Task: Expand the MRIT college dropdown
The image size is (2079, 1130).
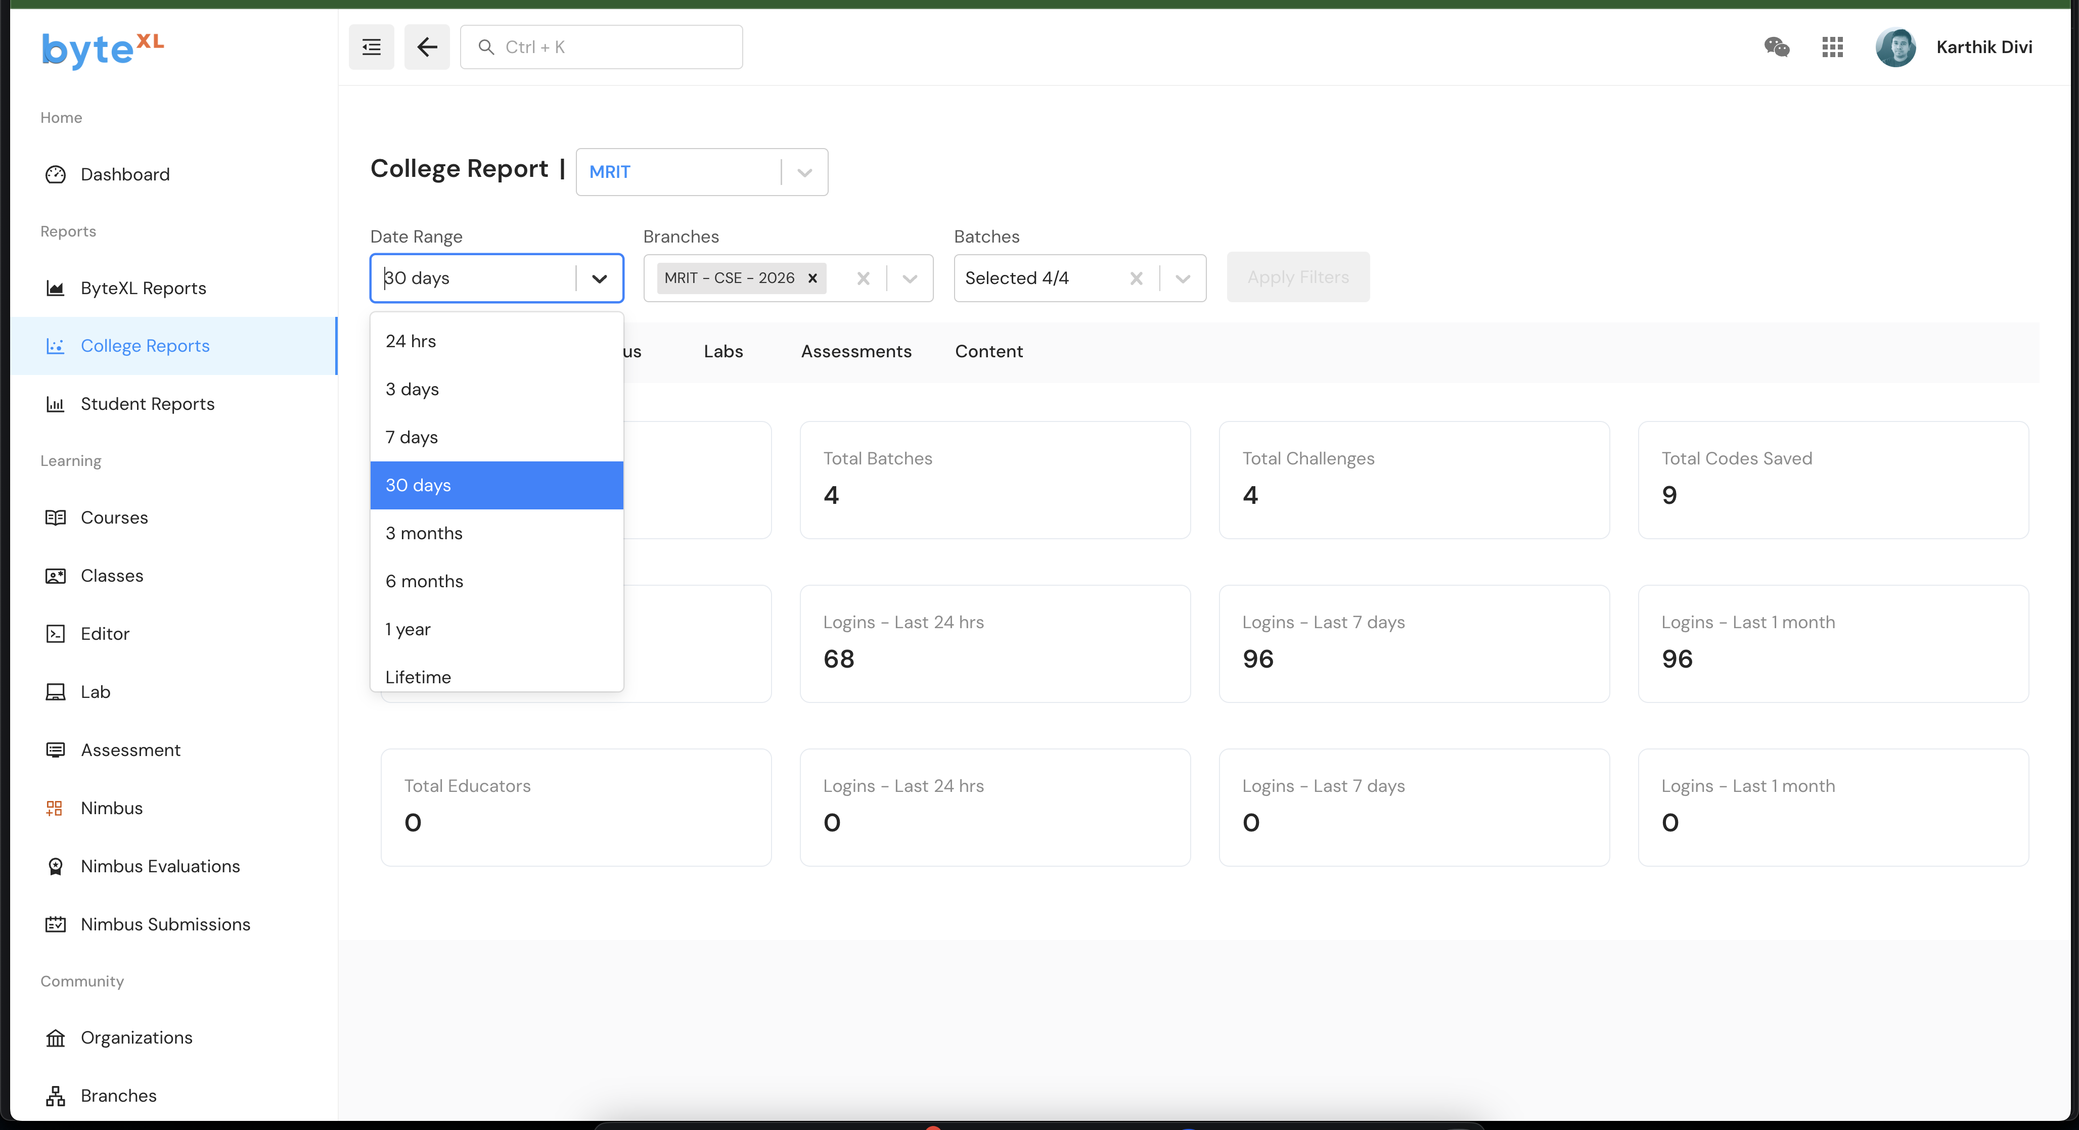Action: click(804, 172)
